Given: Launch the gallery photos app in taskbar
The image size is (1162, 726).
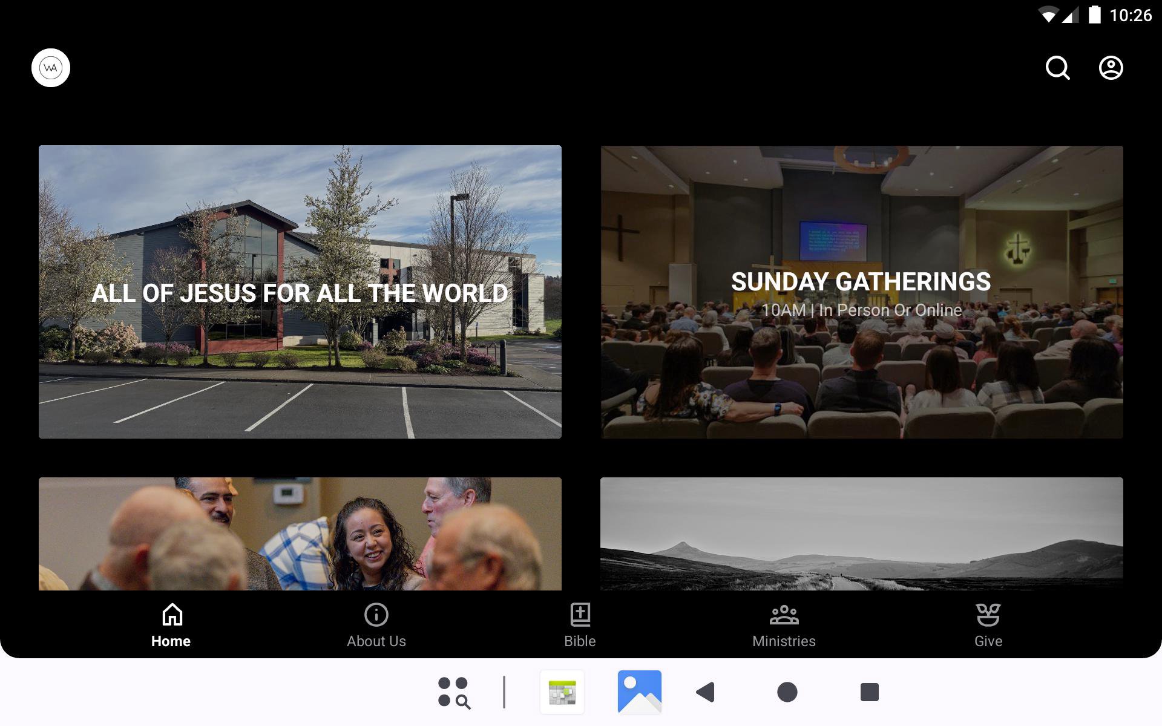Looking at the screenshot, I should coord(639,692).
